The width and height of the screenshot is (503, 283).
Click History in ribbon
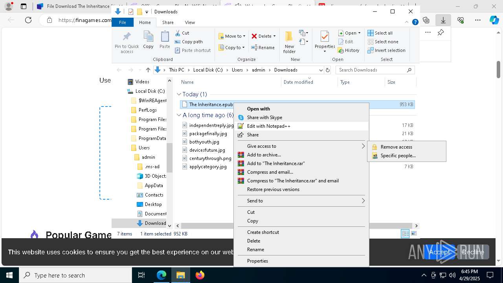coord(349,50)
